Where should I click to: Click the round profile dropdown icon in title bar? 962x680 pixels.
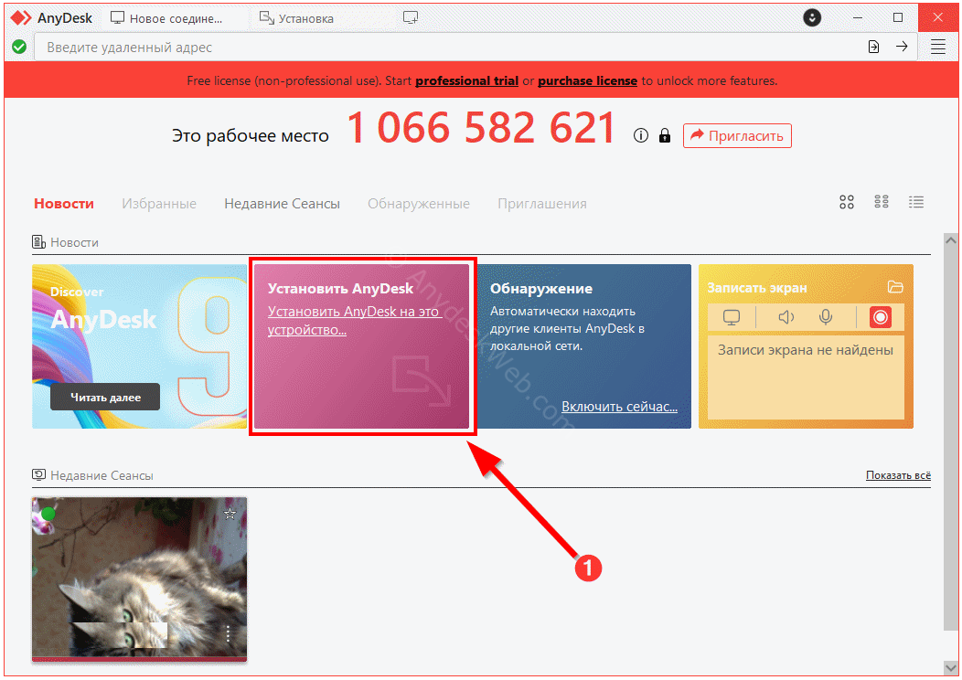812,17
